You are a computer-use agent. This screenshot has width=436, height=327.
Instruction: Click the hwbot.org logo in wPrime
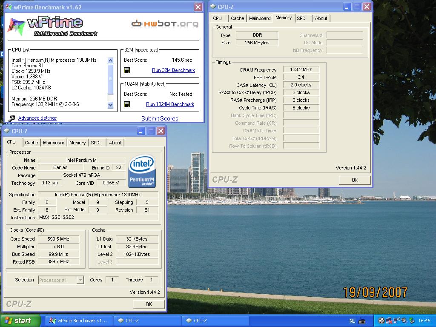point(165,24)
